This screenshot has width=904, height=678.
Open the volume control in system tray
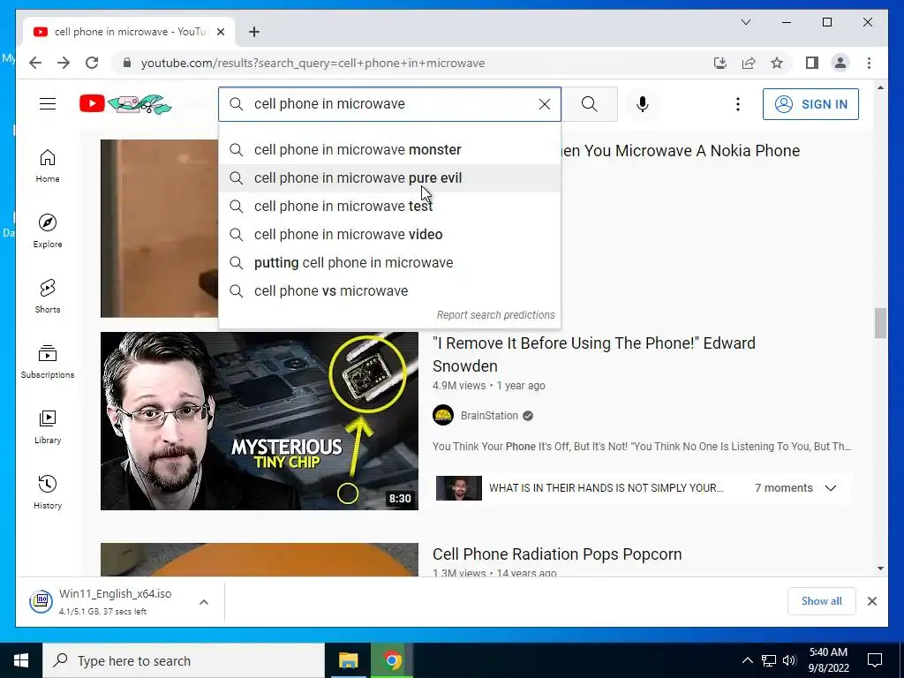coord(789,660)
